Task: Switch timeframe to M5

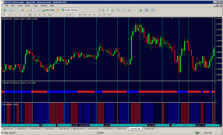Action: pos(75,15)
